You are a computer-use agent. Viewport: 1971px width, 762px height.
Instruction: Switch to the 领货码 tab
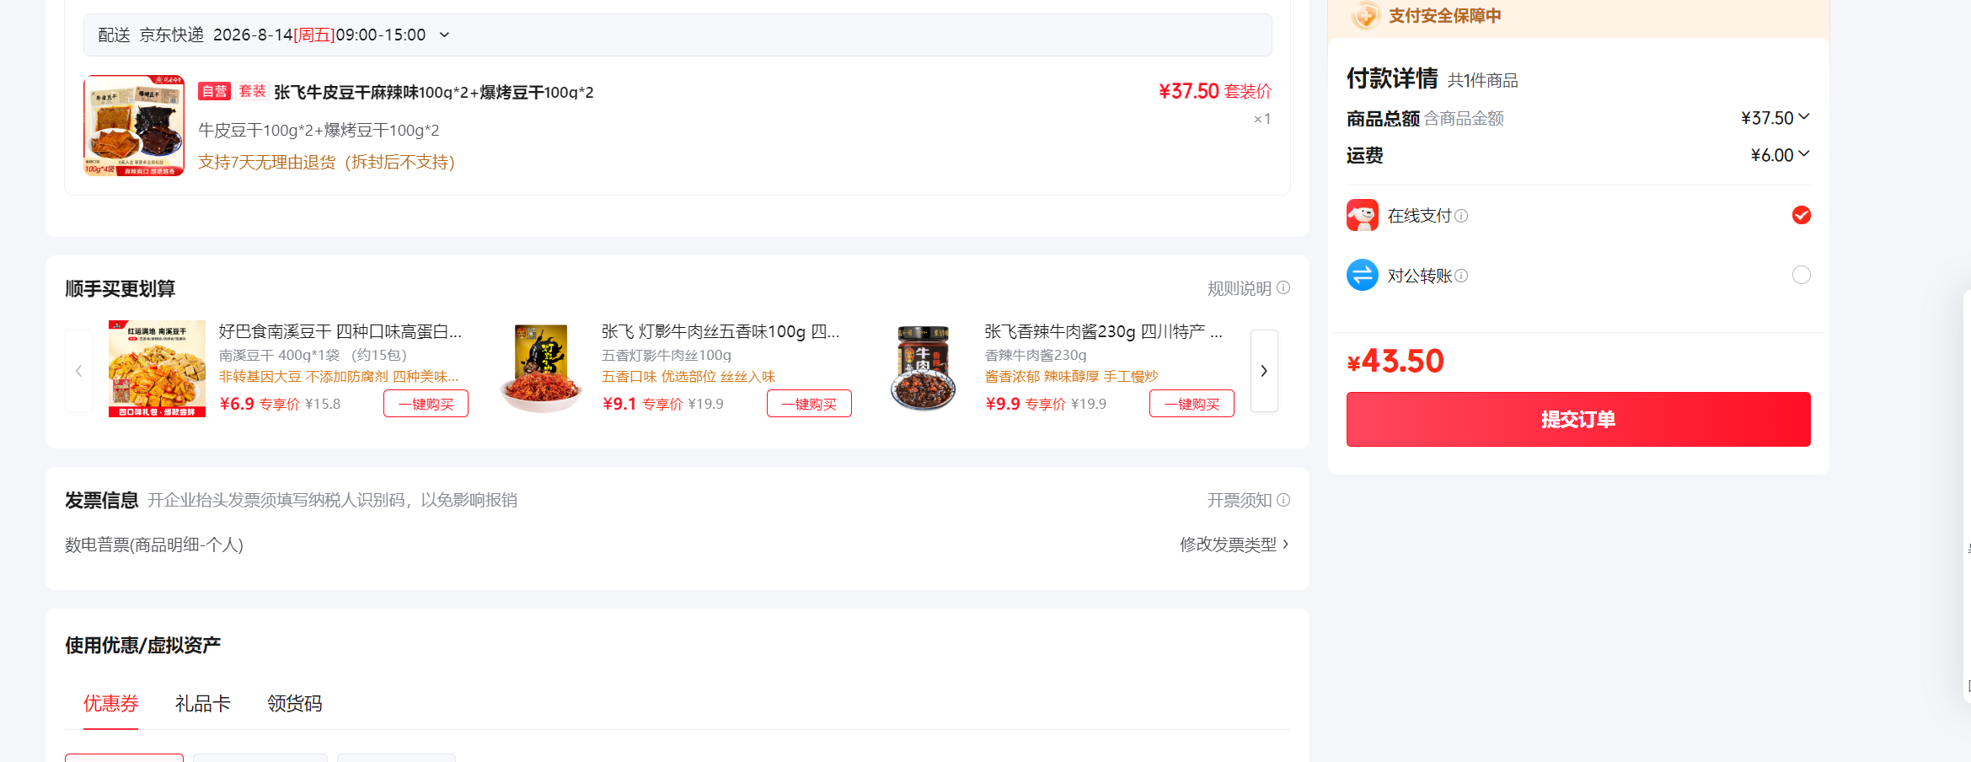(x=295, y=703)
